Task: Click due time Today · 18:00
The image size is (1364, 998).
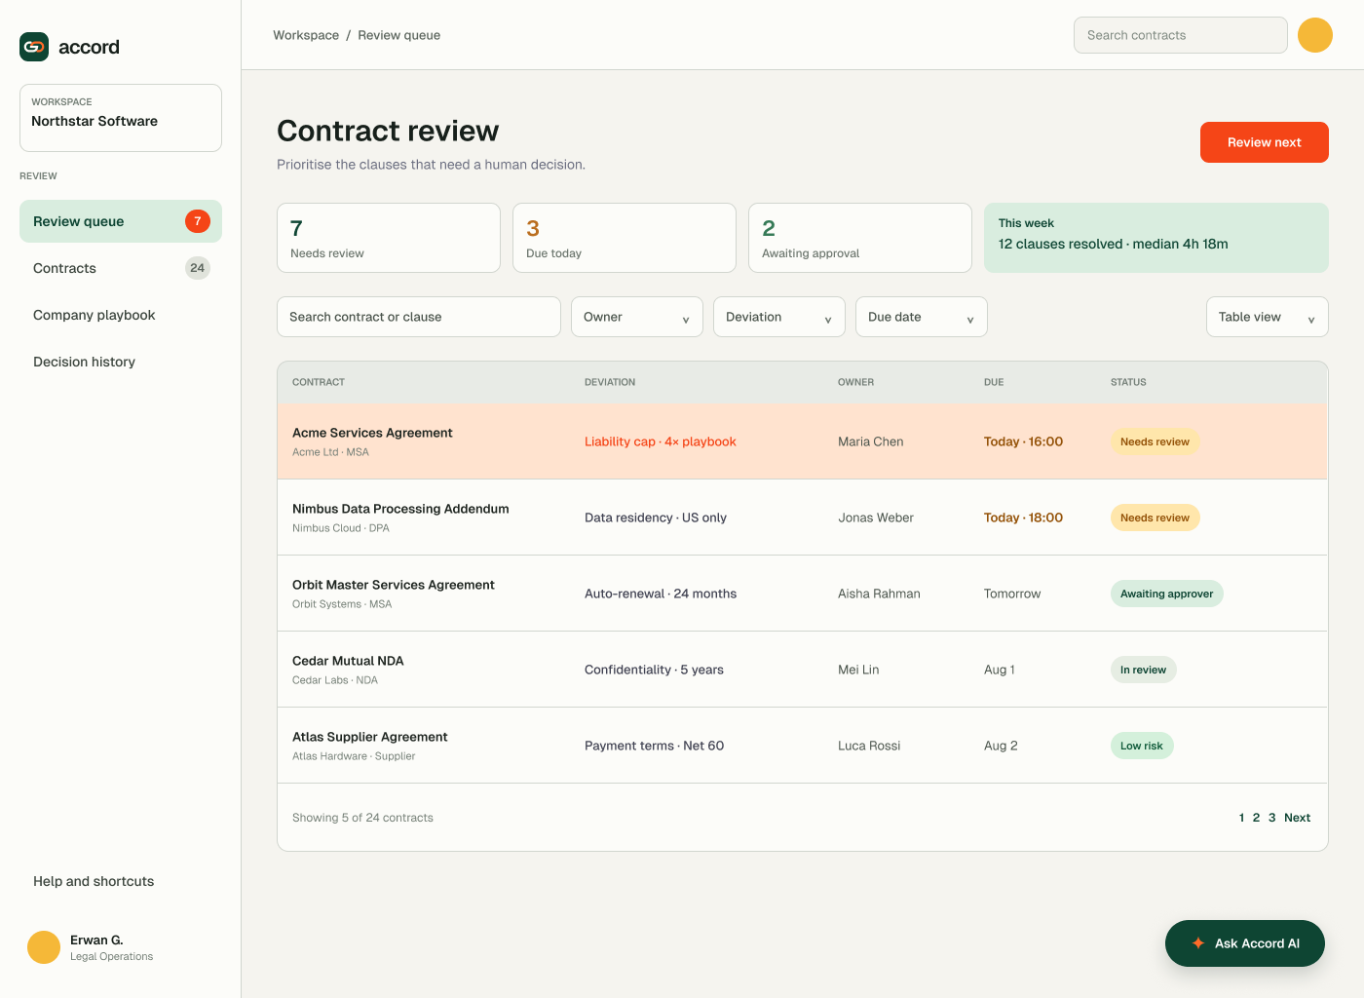Action: click(1023, 518)
